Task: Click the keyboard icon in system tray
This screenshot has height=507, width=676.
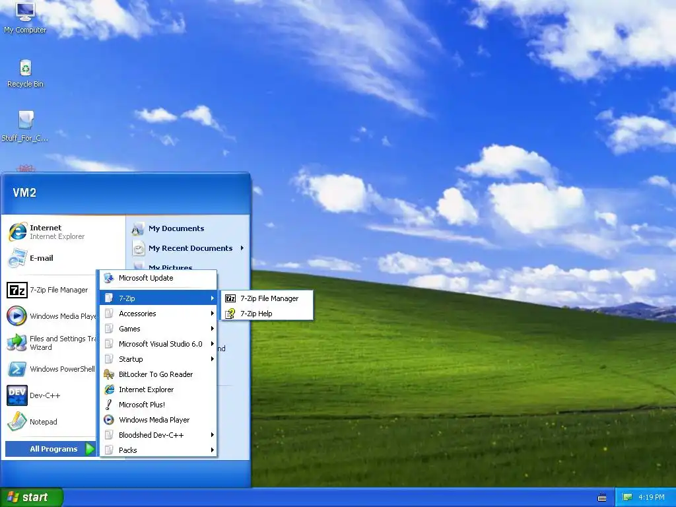Action: (x=602, y=498)
